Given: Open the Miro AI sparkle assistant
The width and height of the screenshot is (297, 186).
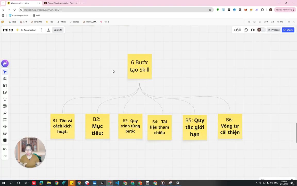Looking at the screenshot, I should point(5,63).
